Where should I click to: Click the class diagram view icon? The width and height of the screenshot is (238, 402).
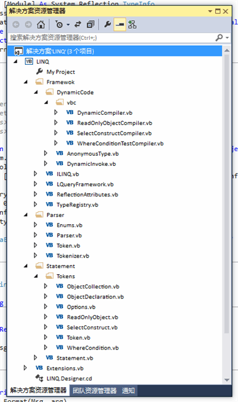pos(132,24)
